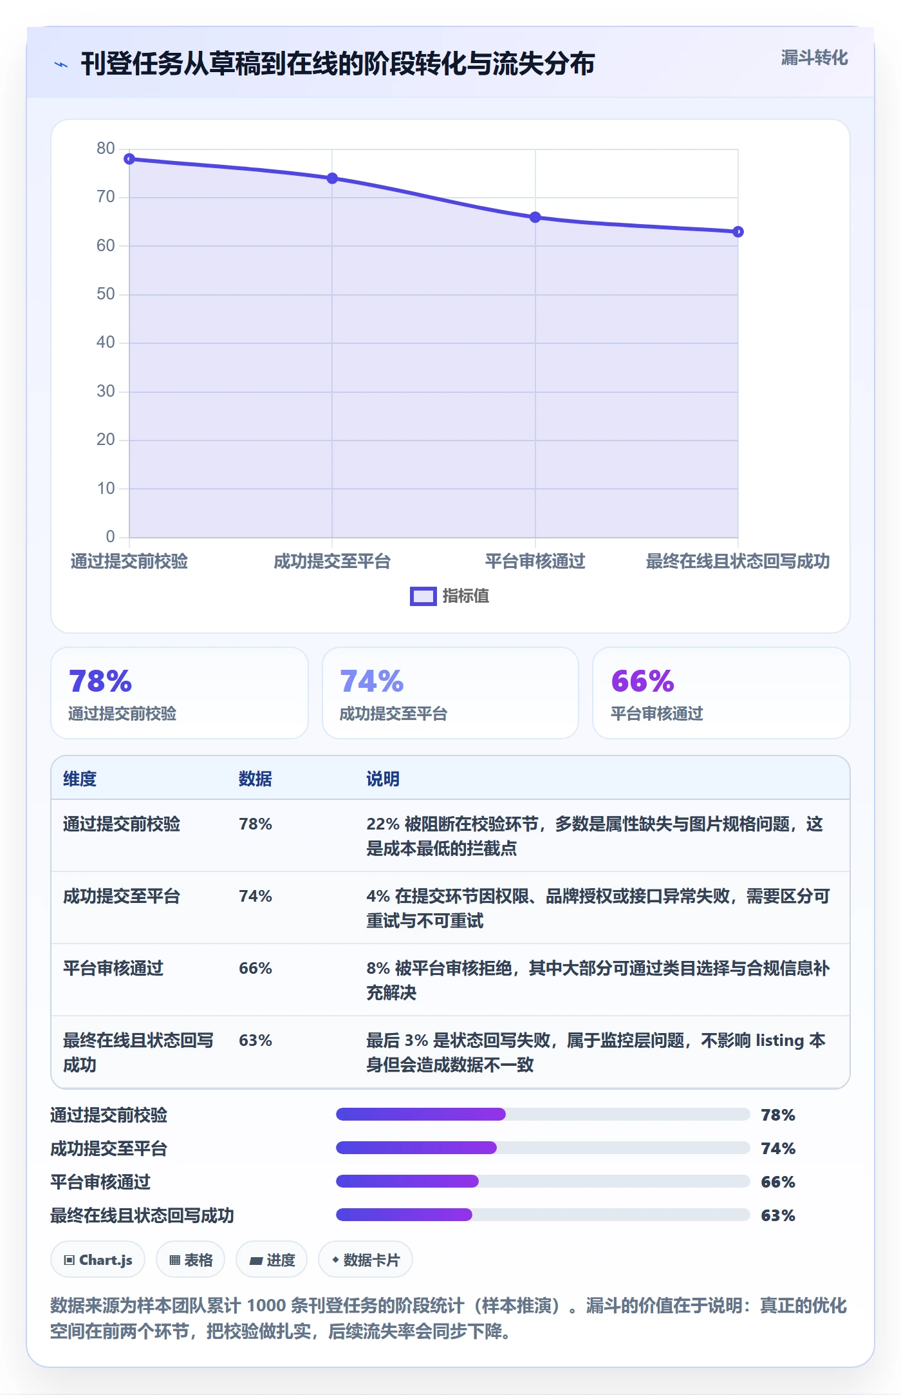This screenshot has width=901, height=1395.
Task: Select the 通过提交前校验 data point at 78
Action: pos(129,158)
